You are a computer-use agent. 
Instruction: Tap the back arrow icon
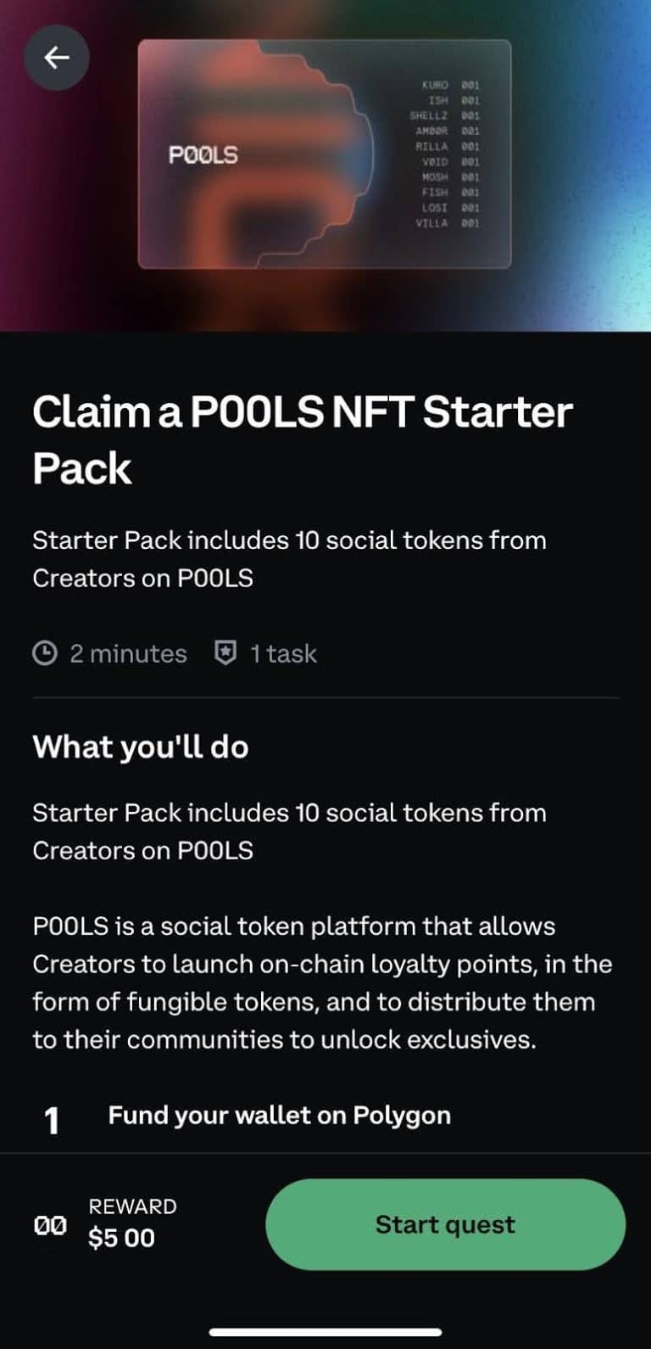[x=57, y=57]
